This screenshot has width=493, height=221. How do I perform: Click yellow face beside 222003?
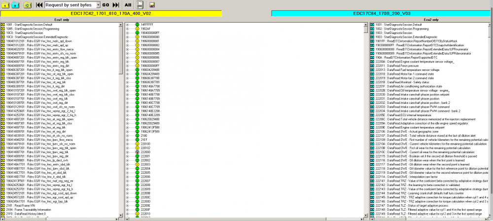pos(137,164)
